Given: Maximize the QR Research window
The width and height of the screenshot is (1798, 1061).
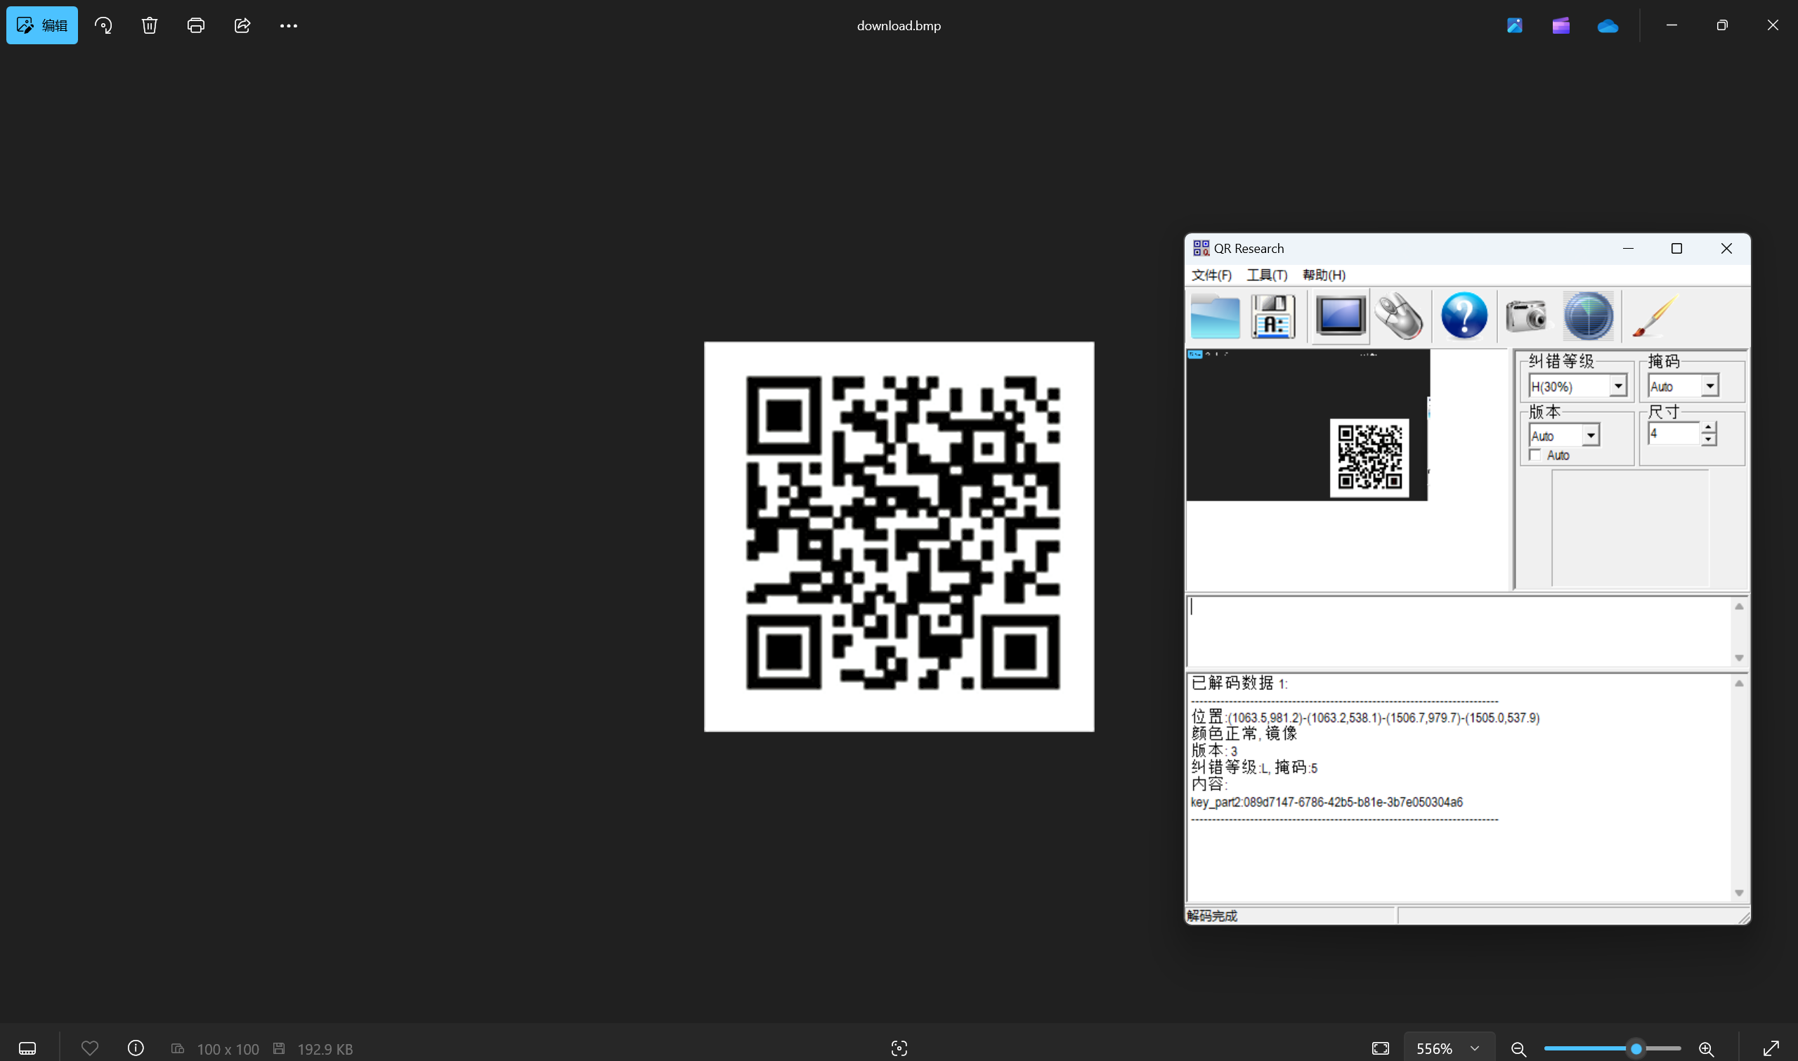Looking at the screenshot, I should tap(1676, 248).
